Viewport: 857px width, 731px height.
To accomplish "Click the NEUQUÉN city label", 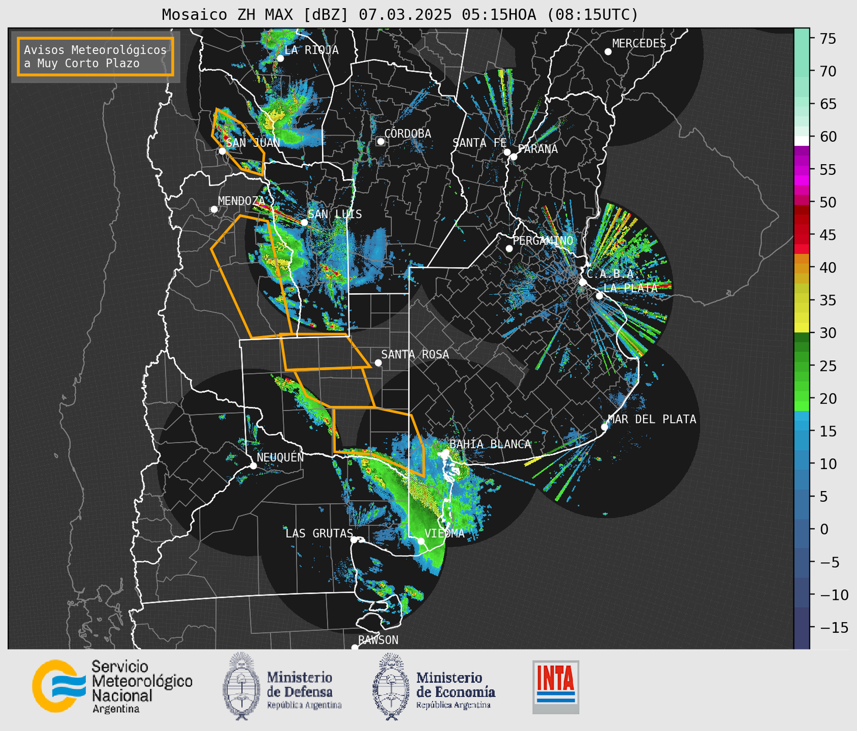I will click(x=280, y=457).
